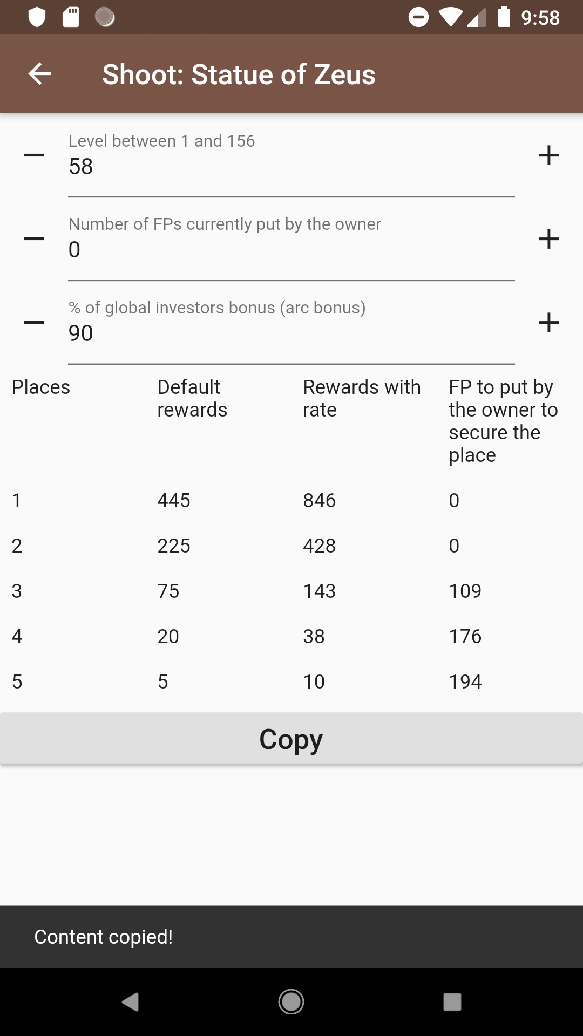Tap Android home navigation button
Screen dimensions: 583x1036
tap(291, 1002)
